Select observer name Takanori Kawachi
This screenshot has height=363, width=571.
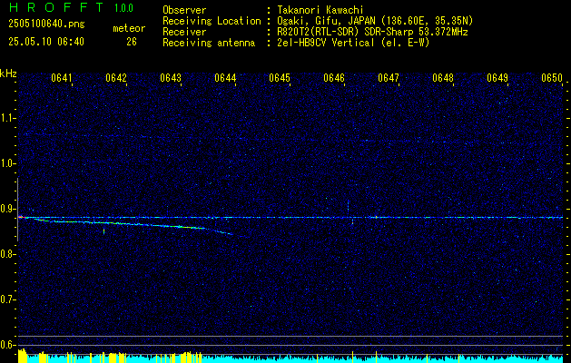320,10
